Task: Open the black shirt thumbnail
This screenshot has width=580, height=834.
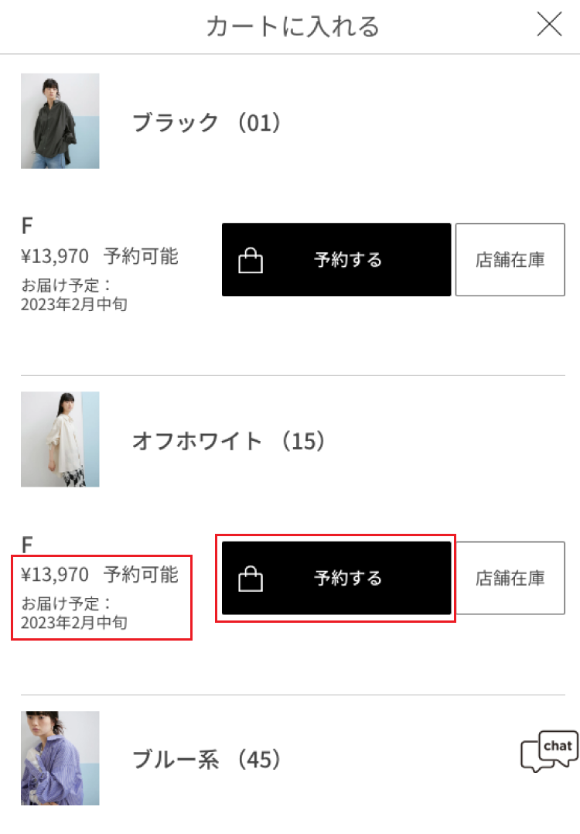Action: (x=60, y=121)
